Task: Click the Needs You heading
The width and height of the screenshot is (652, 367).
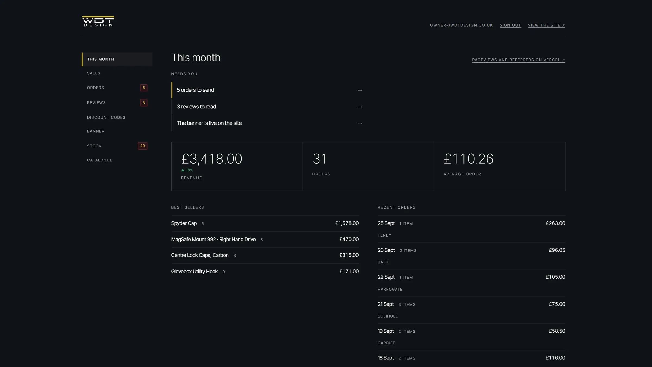Action: coord(184,74)
